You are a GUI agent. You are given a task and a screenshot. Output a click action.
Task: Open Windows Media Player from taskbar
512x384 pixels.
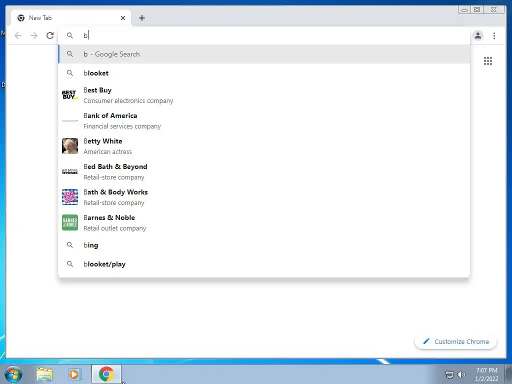pos(74,374)
